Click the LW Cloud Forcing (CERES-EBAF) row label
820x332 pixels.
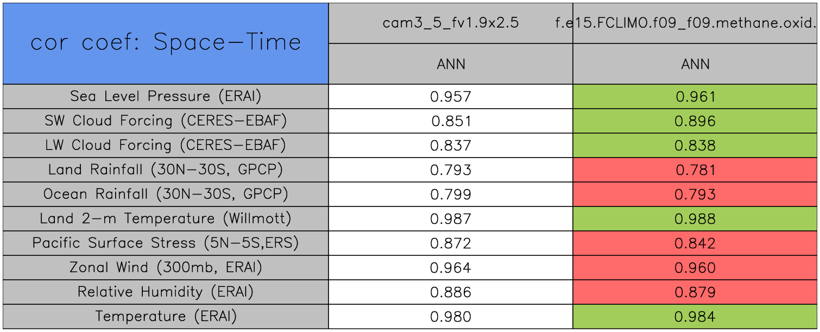pos(166,145)
